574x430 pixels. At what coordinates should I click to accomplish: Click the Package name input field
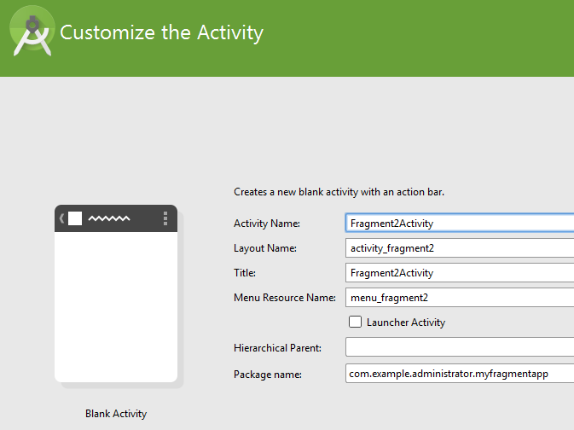(x=459, y=373)
